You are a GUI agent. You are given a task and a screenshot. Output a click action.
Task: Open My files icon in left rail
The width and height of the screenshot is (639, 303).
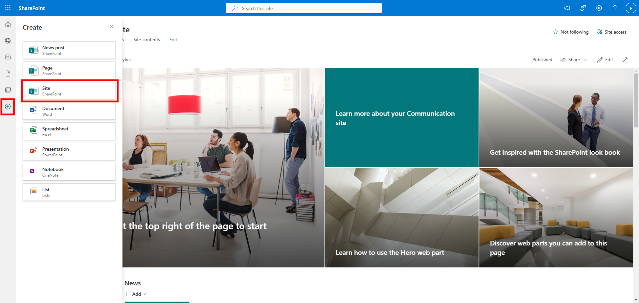(x=8, y=74)
